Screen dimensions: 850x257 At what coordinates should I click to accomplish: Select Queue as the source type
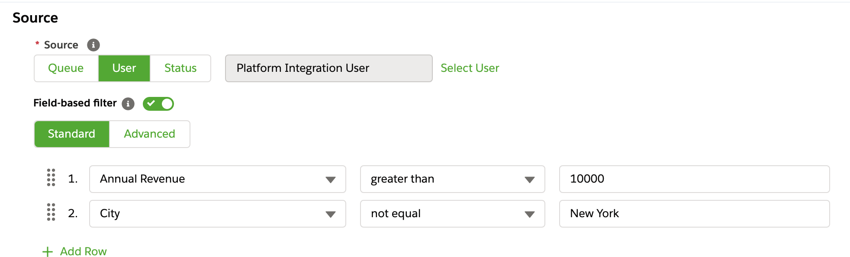pos(66,68)
